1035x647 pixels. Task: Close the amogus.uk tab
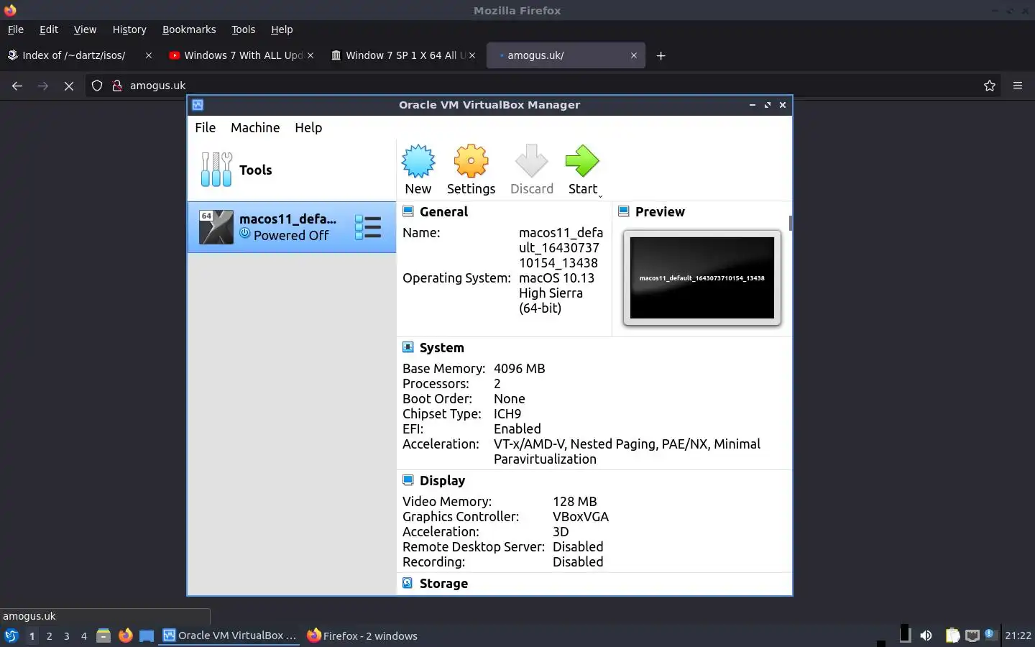pos(634,55)
